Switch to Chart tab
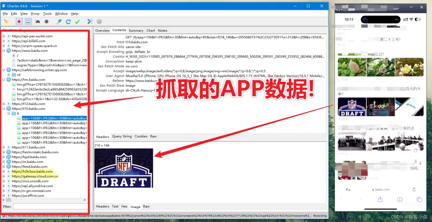The height and width of the screenshot is (222, 432). 151,30
